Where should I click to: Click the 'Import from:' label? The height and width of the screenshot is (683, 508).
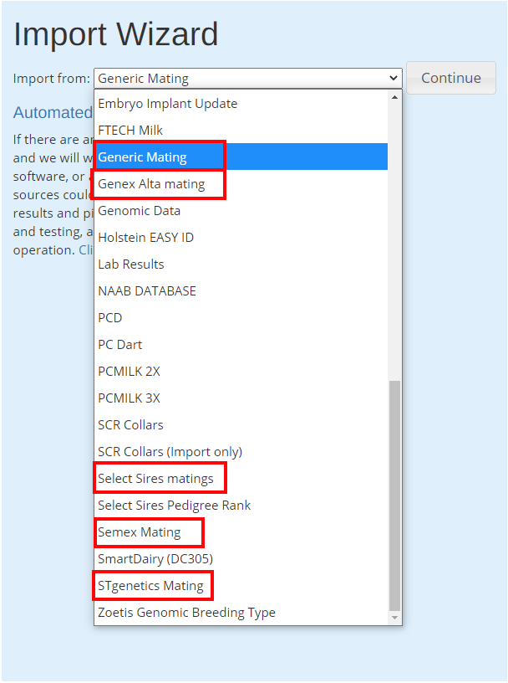(51, 79)
